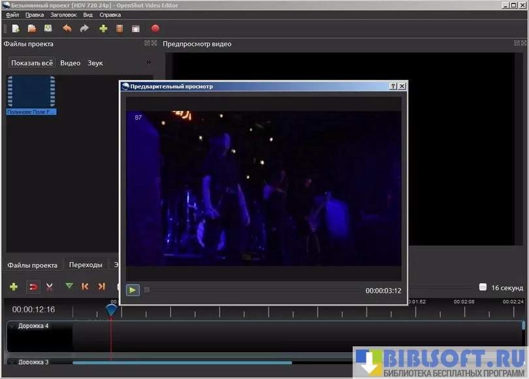Open the Файл menu
The image size is (529, 379).
[x=12, y=14]
